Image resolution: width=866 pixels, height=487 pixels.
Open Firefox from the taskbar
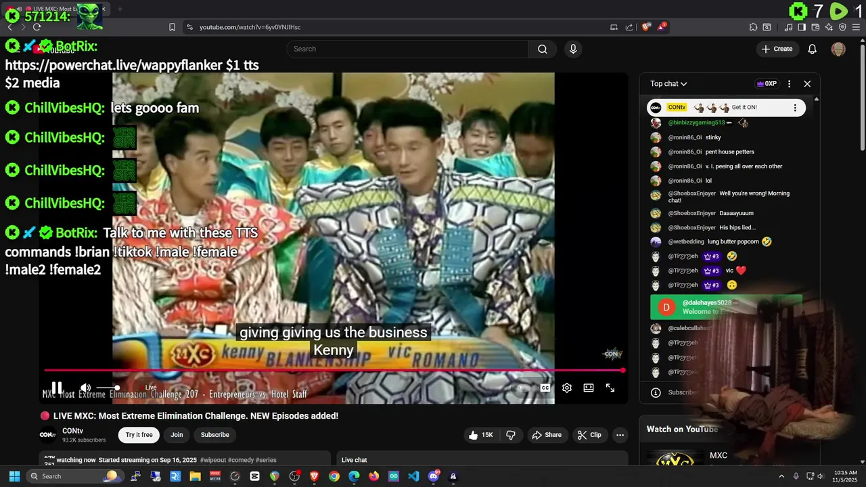(374, 476)
